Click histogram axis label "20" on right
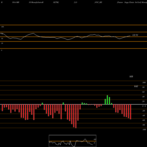147x147 pixels. 143,101
